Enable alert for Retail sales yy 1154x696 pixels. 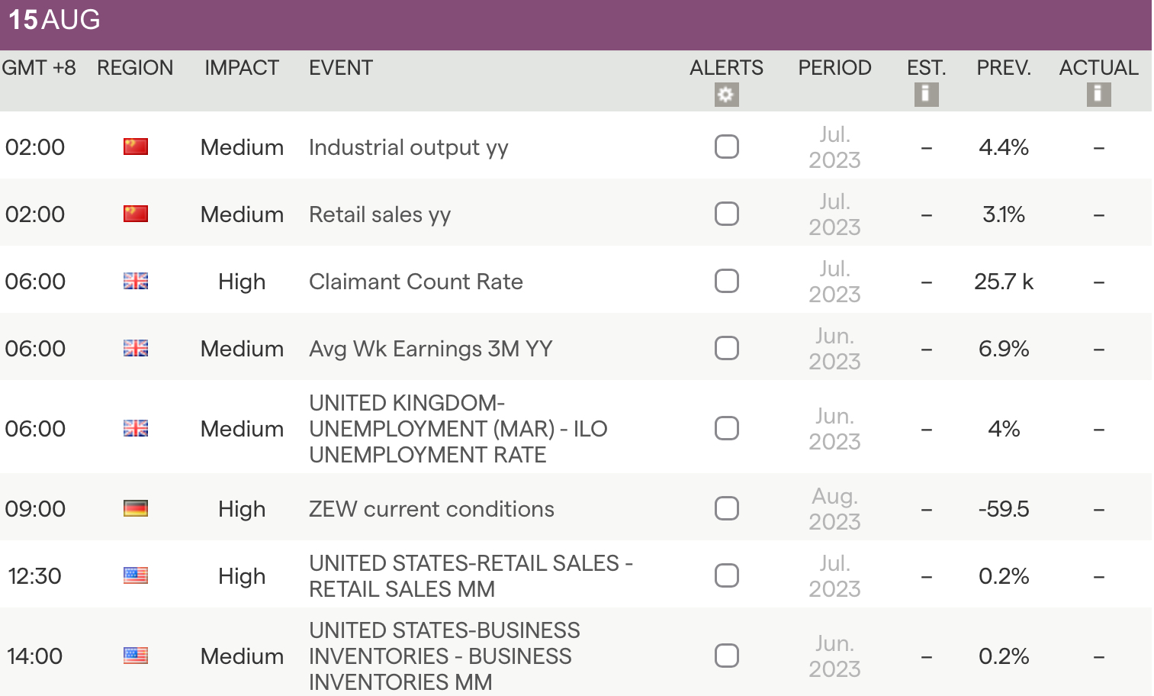coord(727,214)
